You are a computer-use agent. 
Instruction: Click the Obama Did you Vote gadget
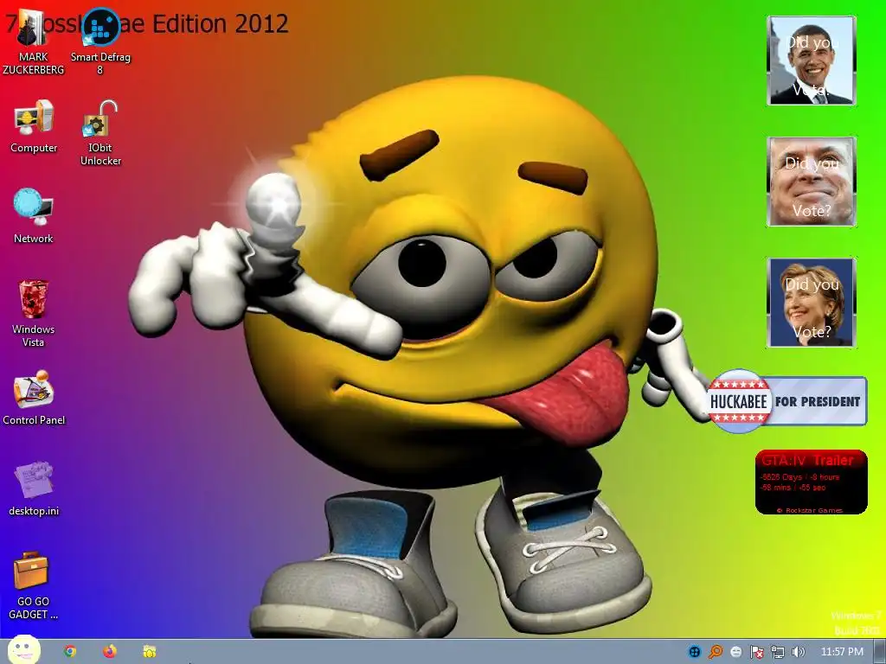pos(812,61)
